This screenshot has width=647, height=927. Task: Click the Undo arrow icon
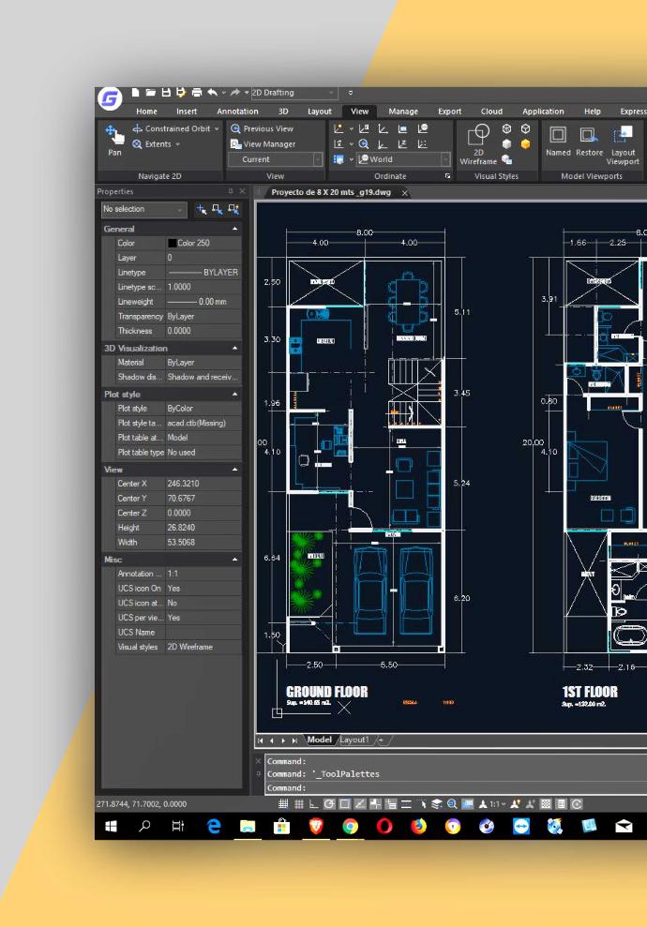(x=212, y=92)
